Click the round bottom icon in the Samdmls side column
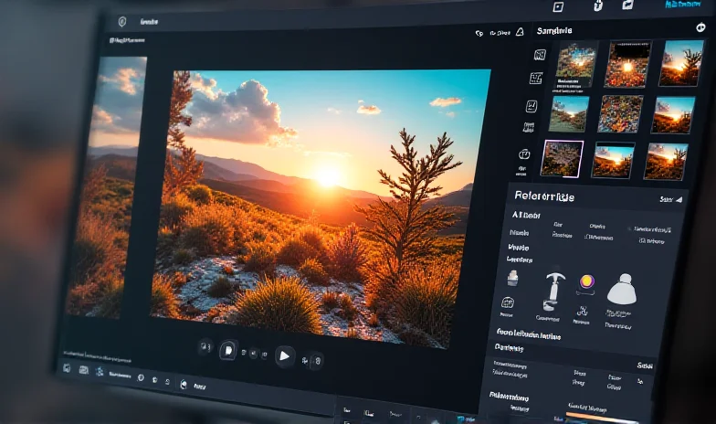 (524, 154)
